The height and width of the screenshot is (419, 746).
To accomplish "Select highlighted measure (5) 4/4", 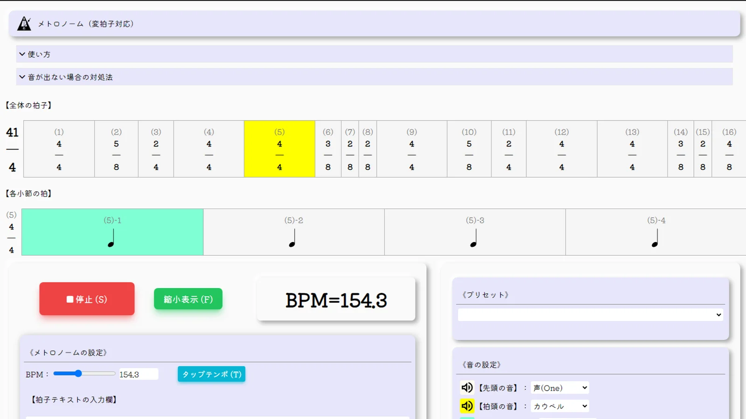I will (279, 149).
